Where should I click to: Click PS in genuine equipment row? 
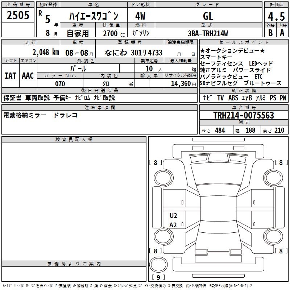click(x=273, y=98)
